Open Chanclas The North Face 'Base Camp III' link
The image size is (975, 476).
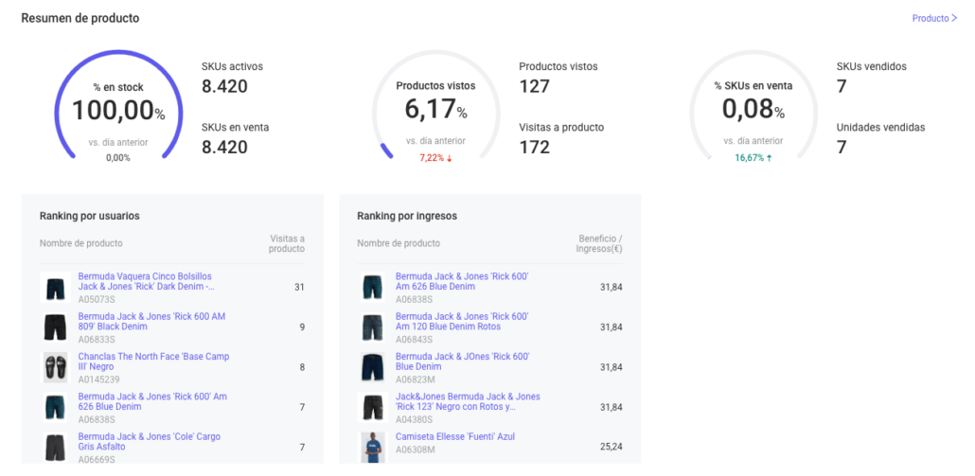(x=153, y=361)
